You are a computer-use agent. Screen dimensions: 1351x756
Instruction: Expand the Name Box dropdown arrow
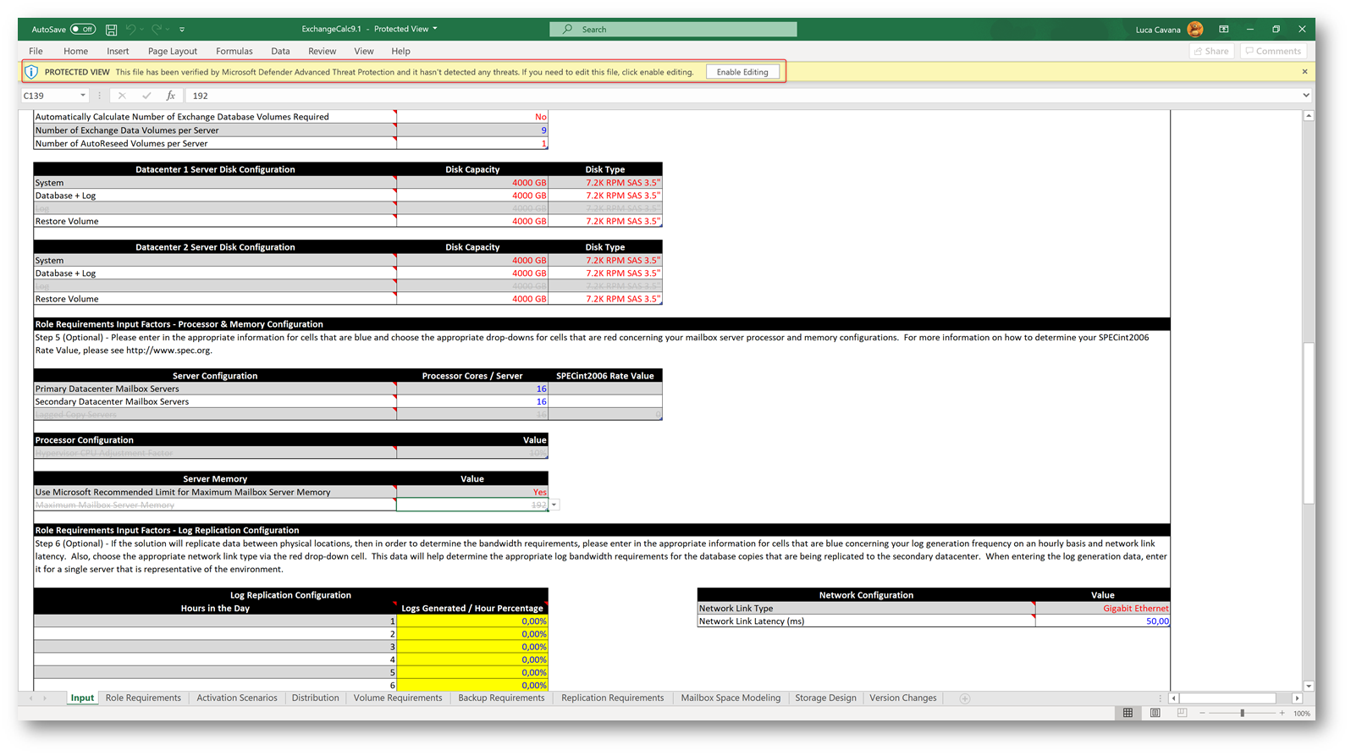pos(82,96)
